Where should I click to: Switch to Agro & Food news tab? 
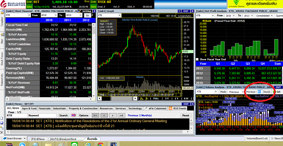click(x=29, y=109)
